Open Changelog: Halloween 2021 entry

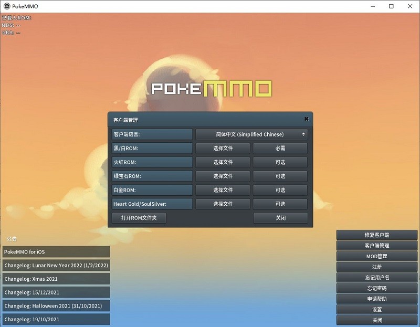(x=56, y=306)
